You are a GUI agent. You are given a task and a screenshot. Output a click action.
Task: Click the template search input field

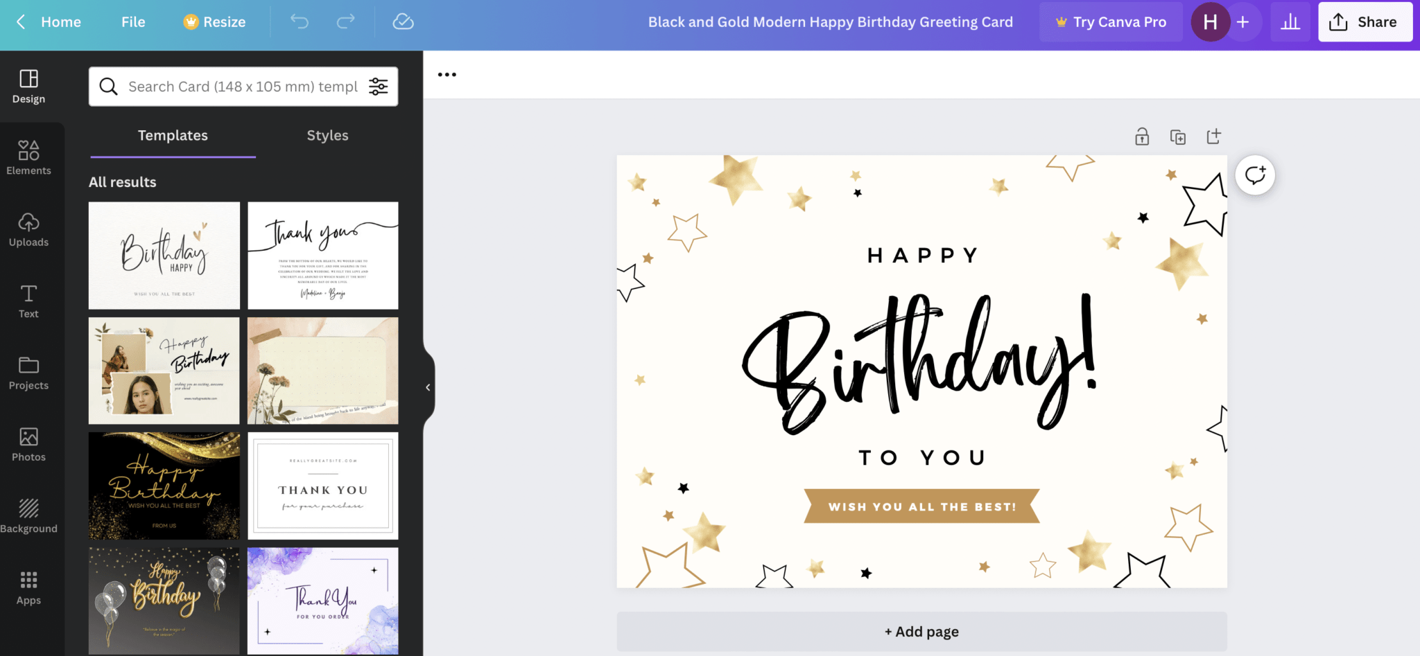point(243,87)
